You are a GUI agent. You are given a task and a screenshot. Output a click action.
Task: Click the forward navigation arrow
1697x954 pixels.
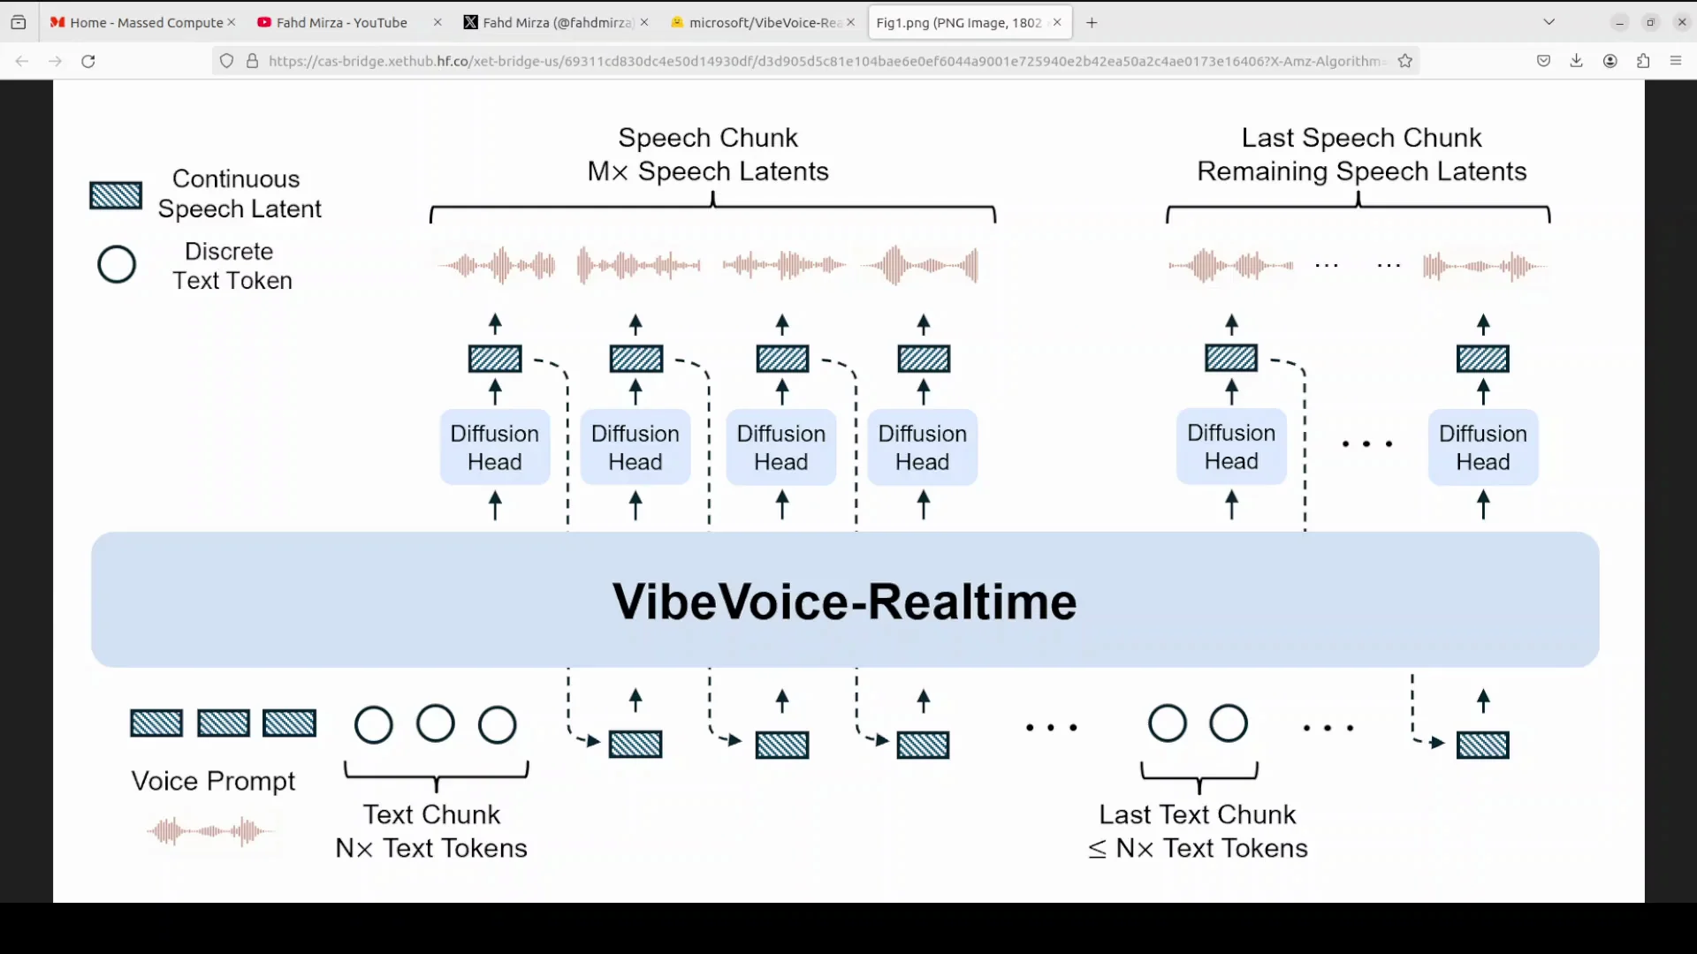pos(55,61)
